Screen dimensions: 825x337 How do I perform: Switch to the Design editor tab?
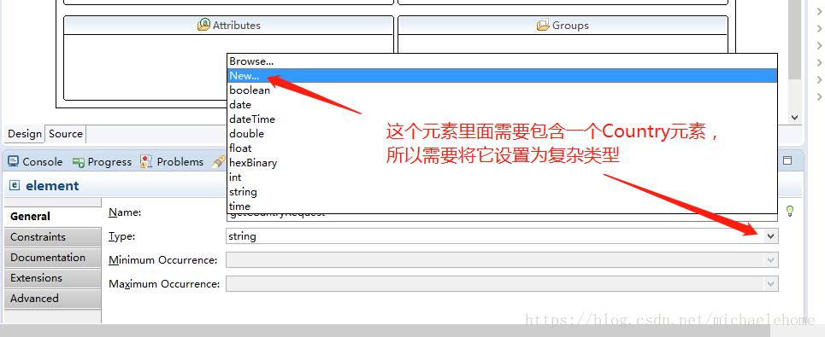24,134
